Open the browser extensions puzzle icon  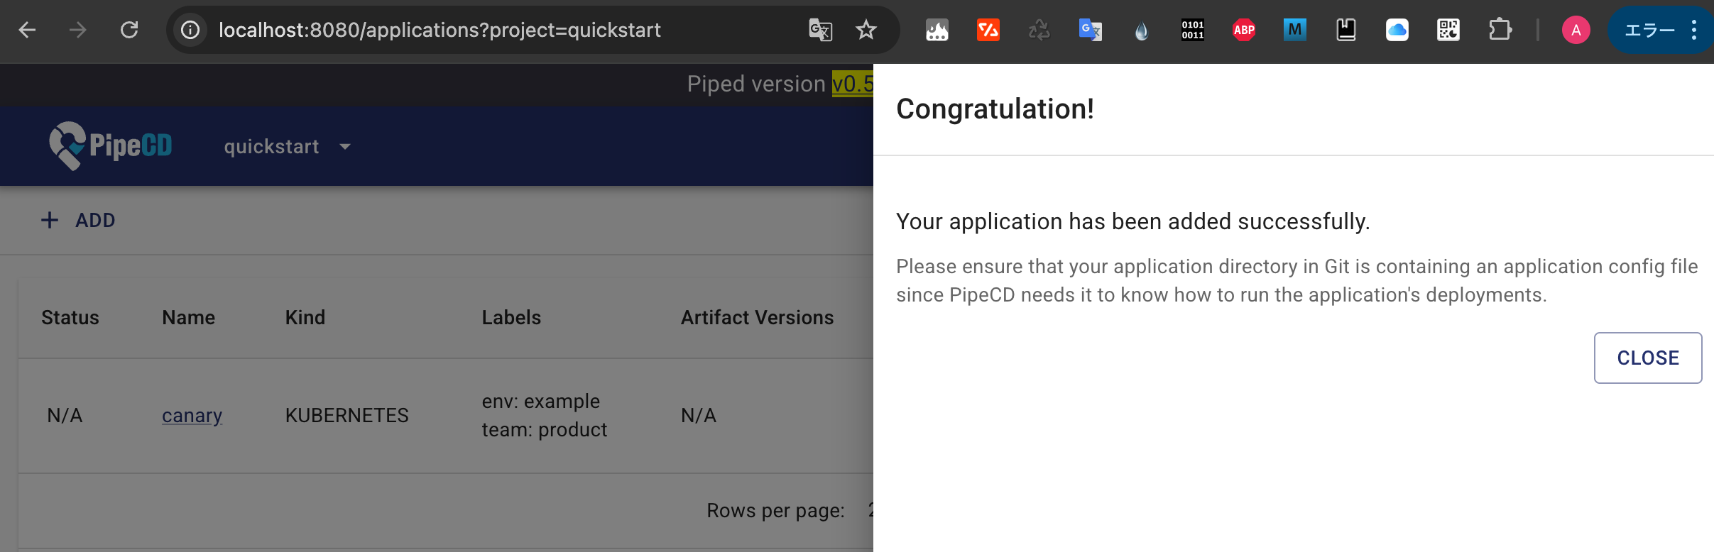pos(1500,30)
